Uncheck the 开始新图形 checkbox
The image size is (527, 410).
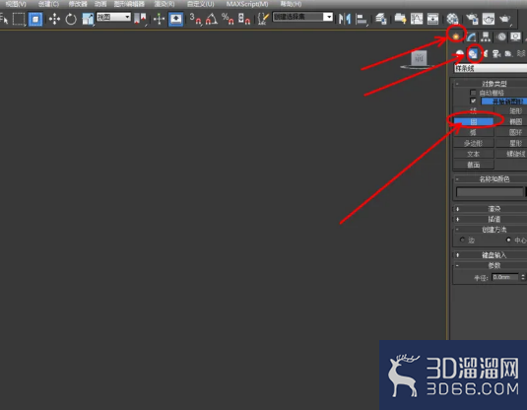(473, 101)
